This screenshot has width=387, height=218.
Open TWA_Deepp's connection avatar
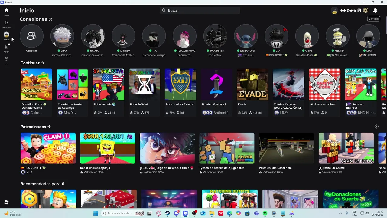click(215, 36)
